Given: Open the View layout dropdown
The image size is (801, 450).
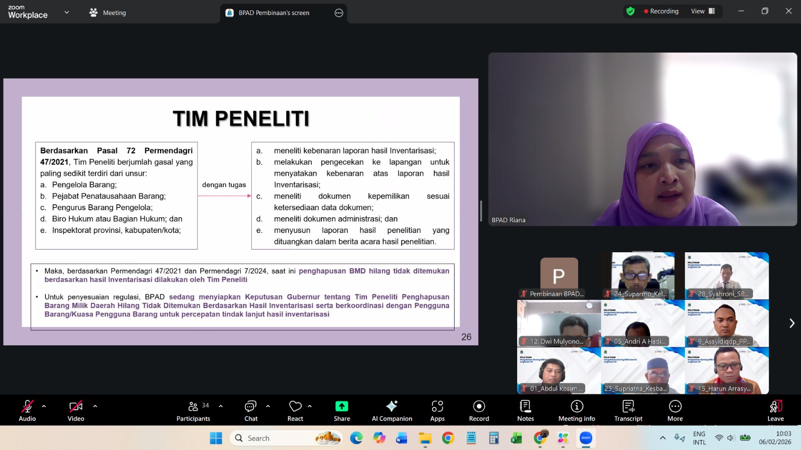Looking at the screenshot, I should [703, 11].
